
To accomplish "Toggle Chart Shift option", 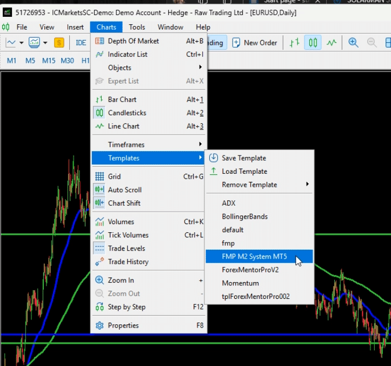I will coord(124,203).
